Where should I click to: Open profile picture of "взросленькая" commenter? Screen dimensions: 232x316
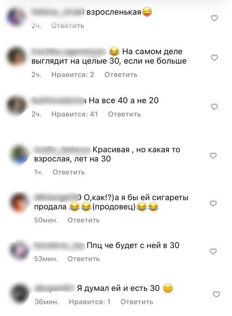pyautogui.click(x=16, y=17)
